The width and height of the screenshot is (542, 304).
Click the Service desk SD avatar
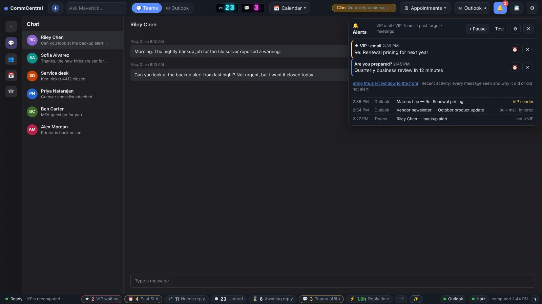click(x=32, y=76)
